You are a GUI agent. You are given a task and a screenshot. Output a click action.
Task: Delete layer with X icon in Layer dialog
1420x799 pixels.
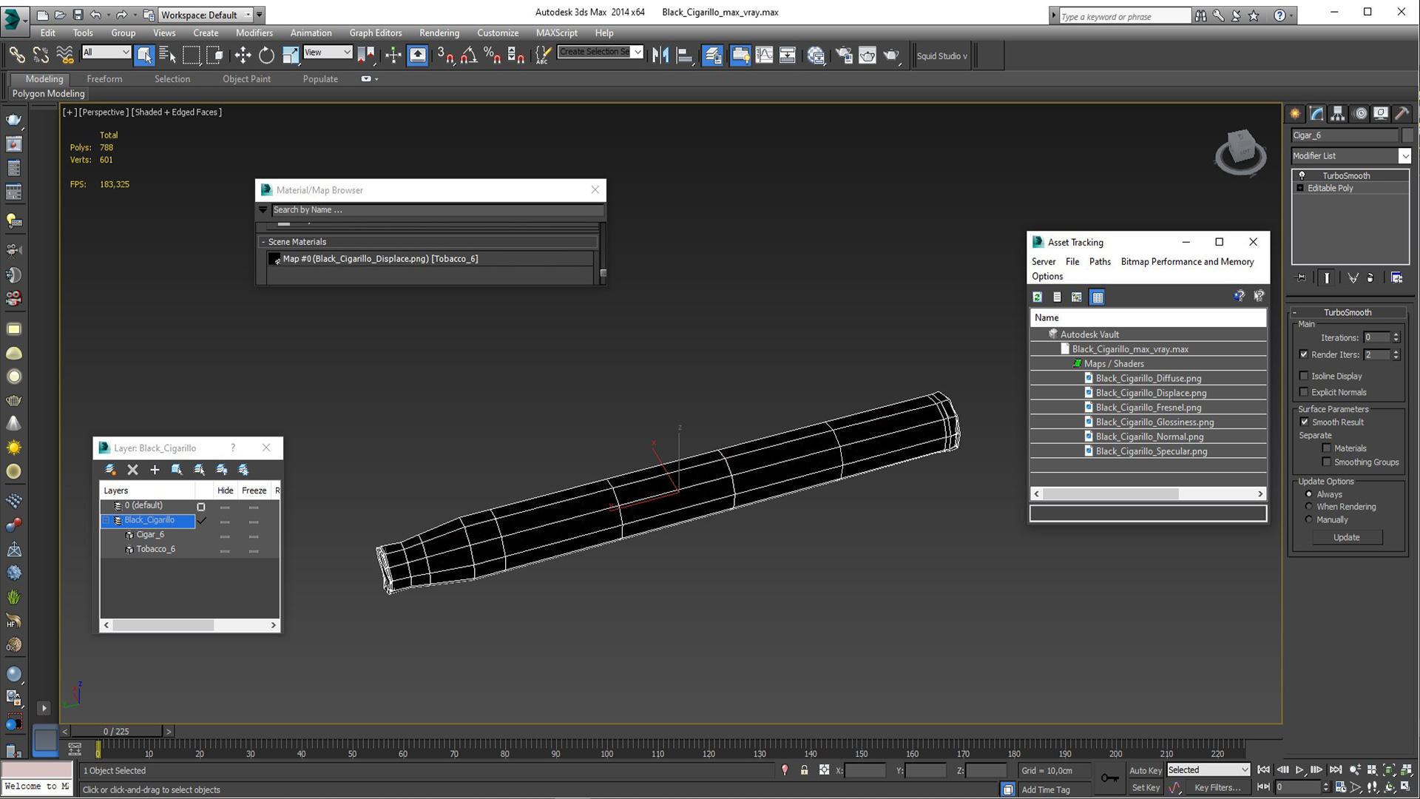[133, 470]
